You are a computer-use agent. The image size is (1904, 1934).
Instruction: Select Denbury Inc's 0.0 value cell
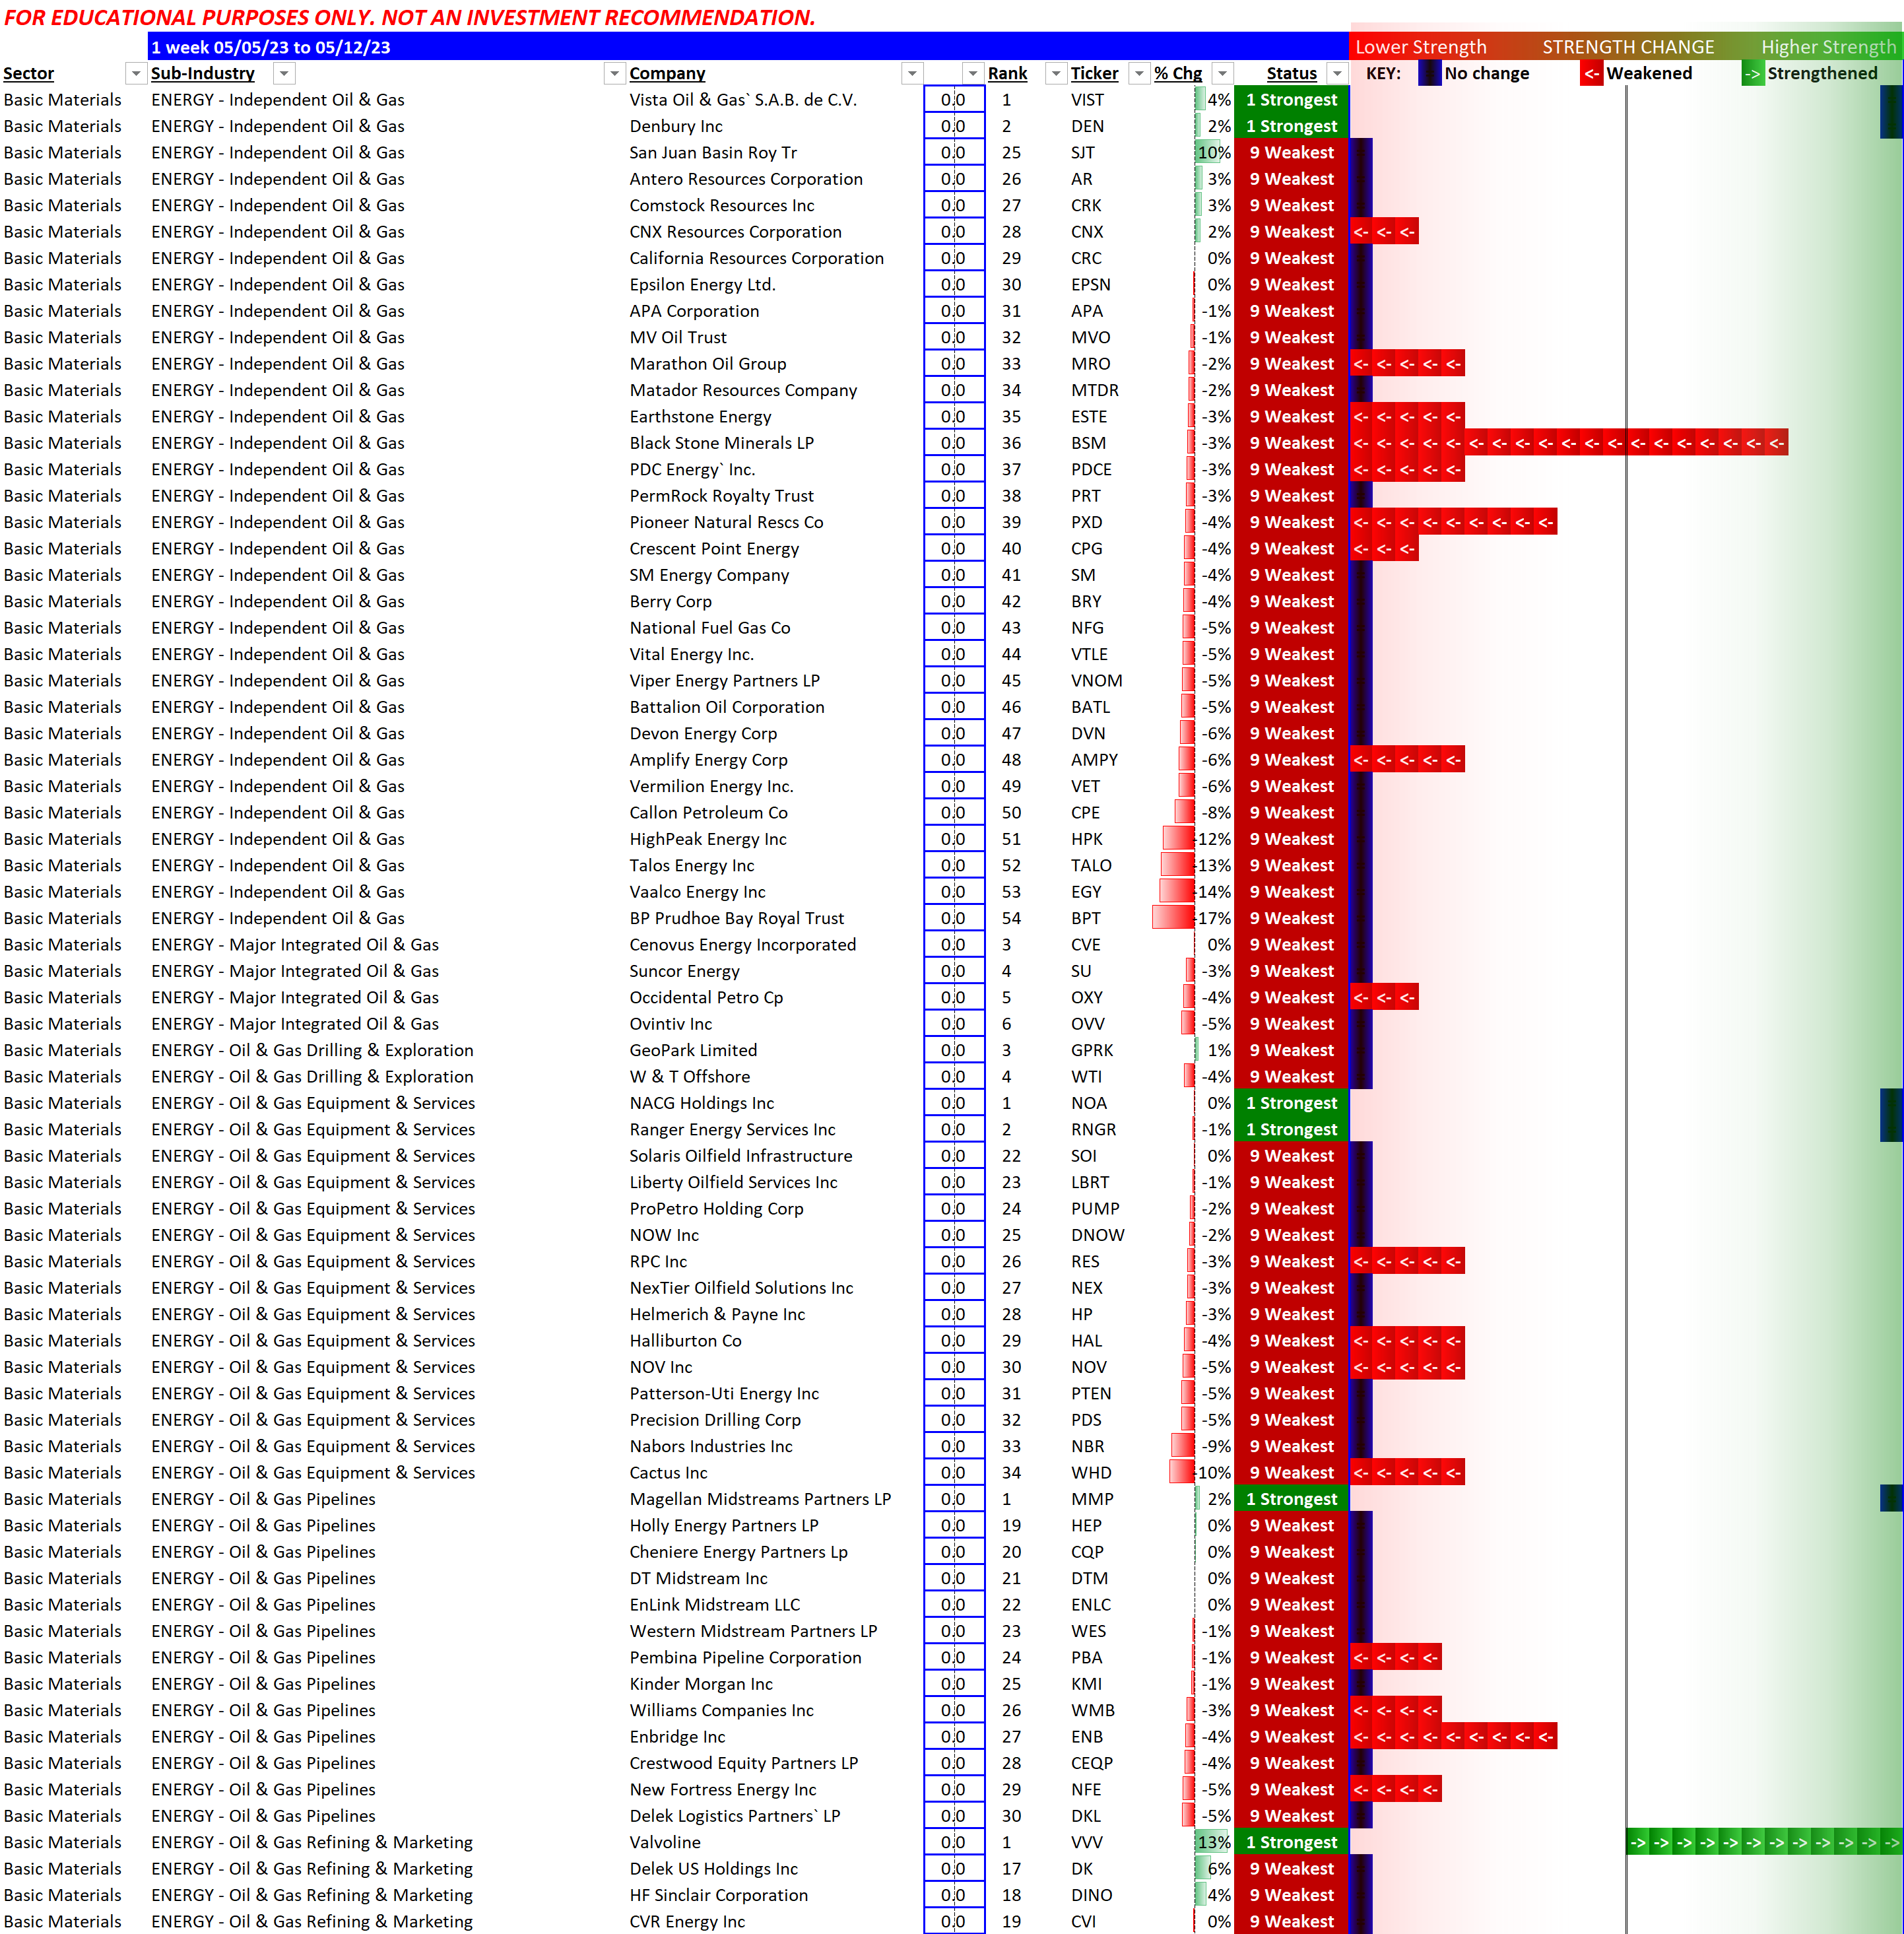pyautogui.click(x=953, y=126)
